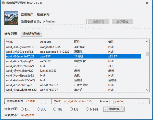Click remark cell 范顺德
The image size is (153, 120).
point(112,80)
